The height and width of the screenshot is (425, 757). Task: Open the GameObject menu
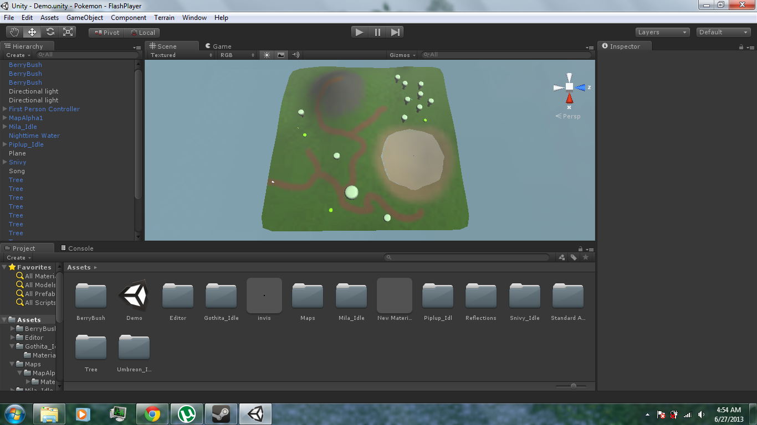pos(85,18)
